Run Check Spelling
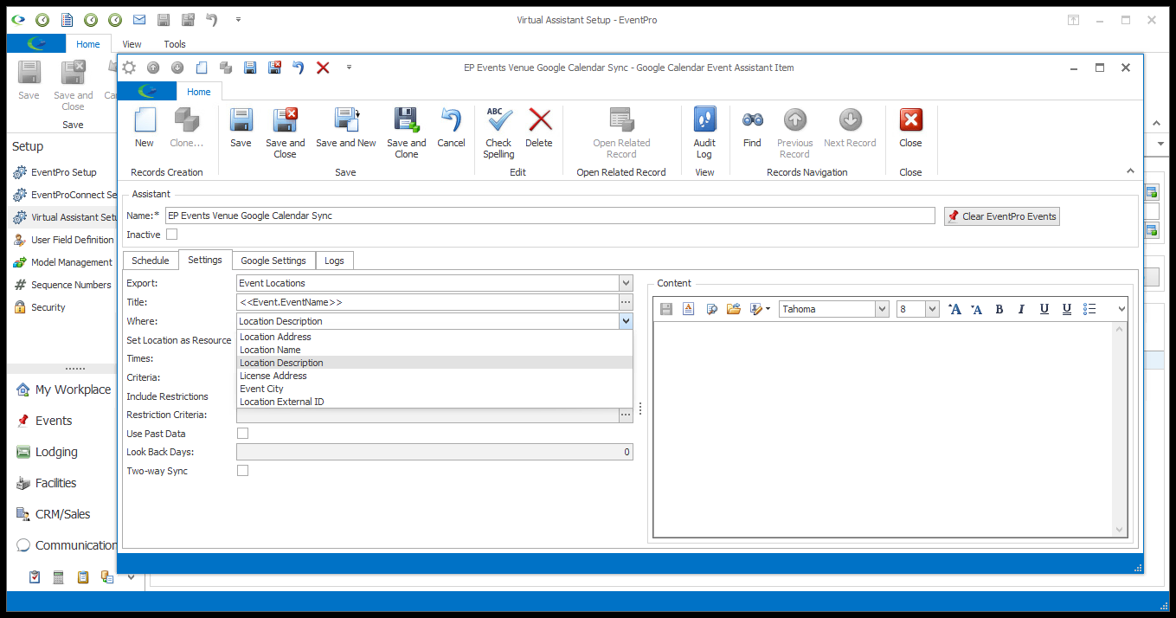Screen dimensions: 1176x618 pyautogui.click(x=499, y=133)
